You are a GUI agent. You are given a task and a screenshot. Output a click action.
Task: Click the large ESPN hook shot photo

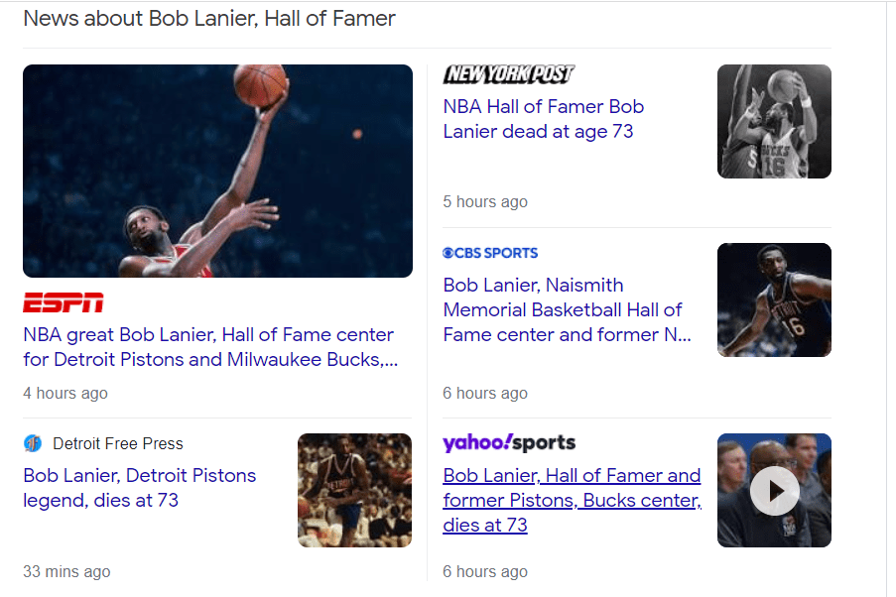tap(217, 171)
